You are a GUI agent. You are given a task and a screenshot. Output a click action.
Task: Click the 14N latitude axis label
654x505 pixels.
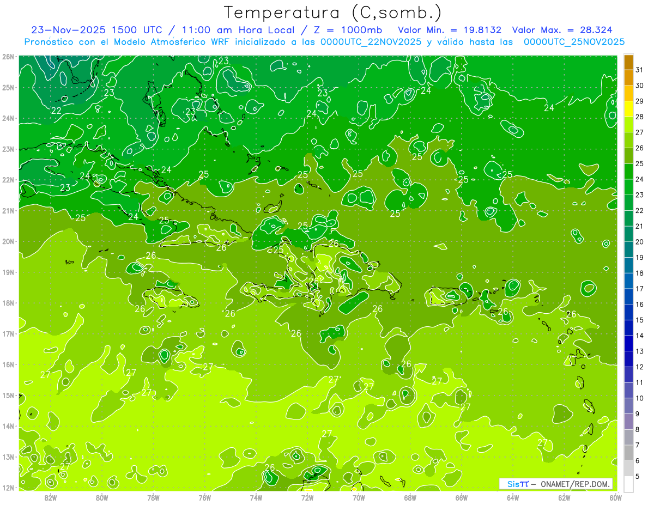point(8,426)
